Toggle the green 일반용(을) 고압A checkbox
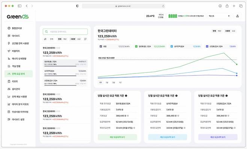This screenshot has width=247, height=149. 136,46
